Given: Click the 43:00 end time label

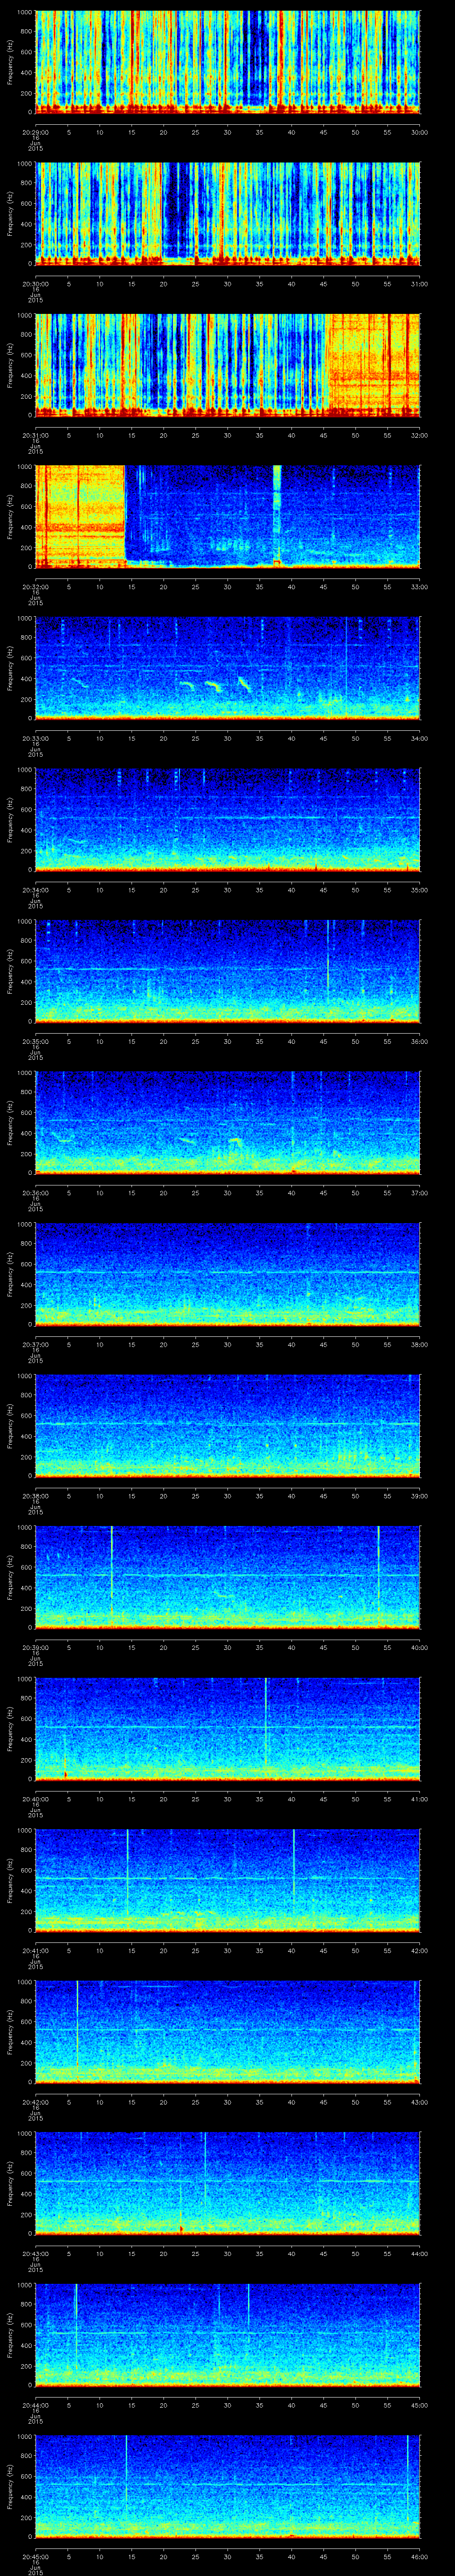Looking at the screenshot, I should 420,2101.
